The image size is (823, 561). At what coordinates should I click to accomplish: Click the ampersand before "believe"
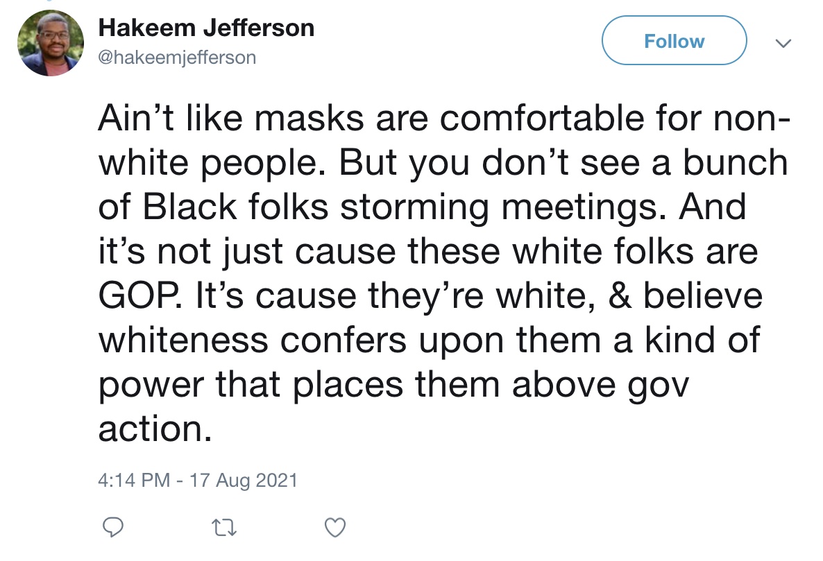coord(620,295)
